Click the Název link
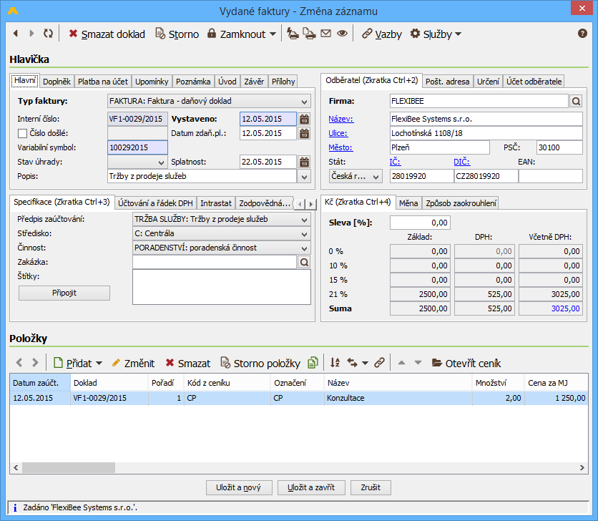Viewport: 598px width, 521px height. (x=341, y=119)
